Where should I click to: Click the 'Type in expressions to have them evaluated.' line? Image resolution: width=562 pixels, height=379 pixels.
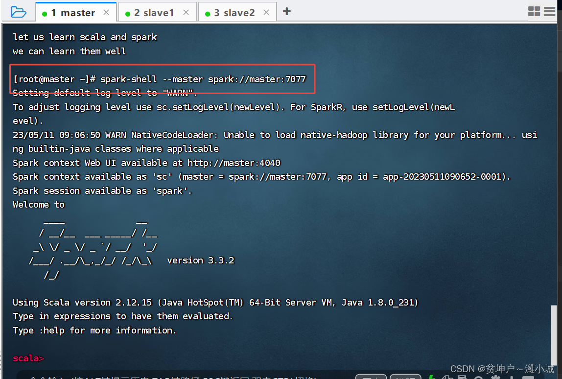(x=123, y=316)
